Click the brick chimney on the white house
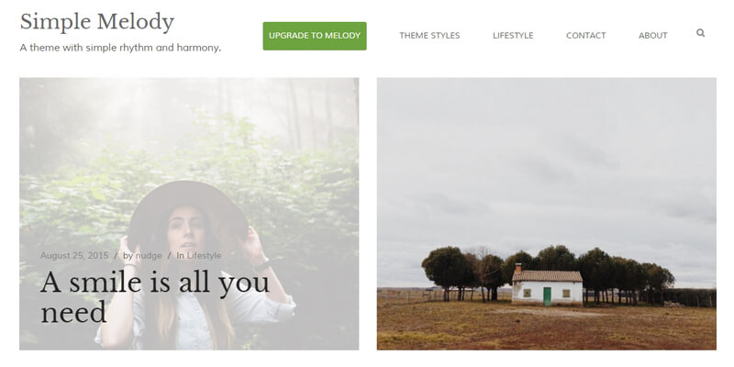The width and height of the screenshot is (734, 367). click(517, 268)
